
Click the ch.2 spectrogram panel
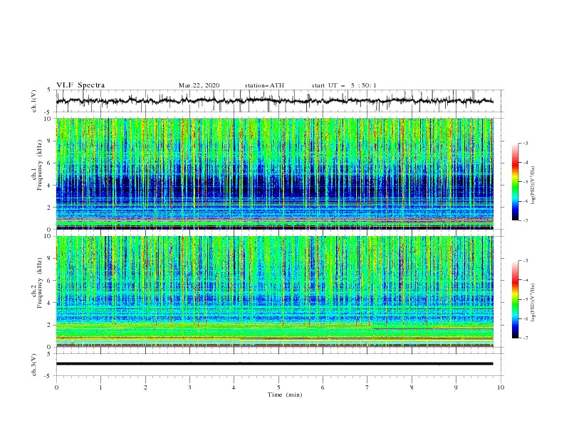click(274, 291)
